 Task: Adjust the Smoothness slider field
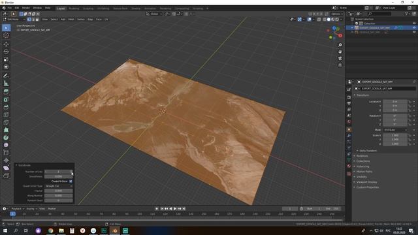pos(59,176)
